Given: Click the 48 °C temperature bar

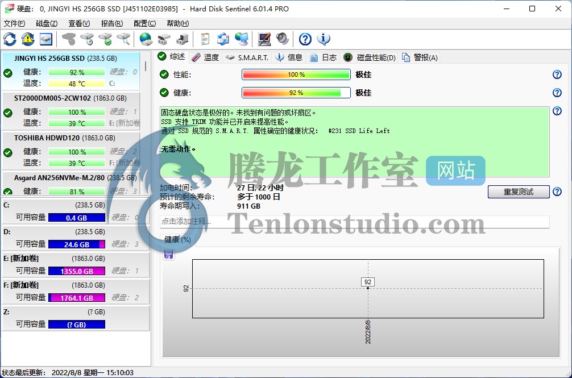Looking at the screenshot, I should click(77, 84).
